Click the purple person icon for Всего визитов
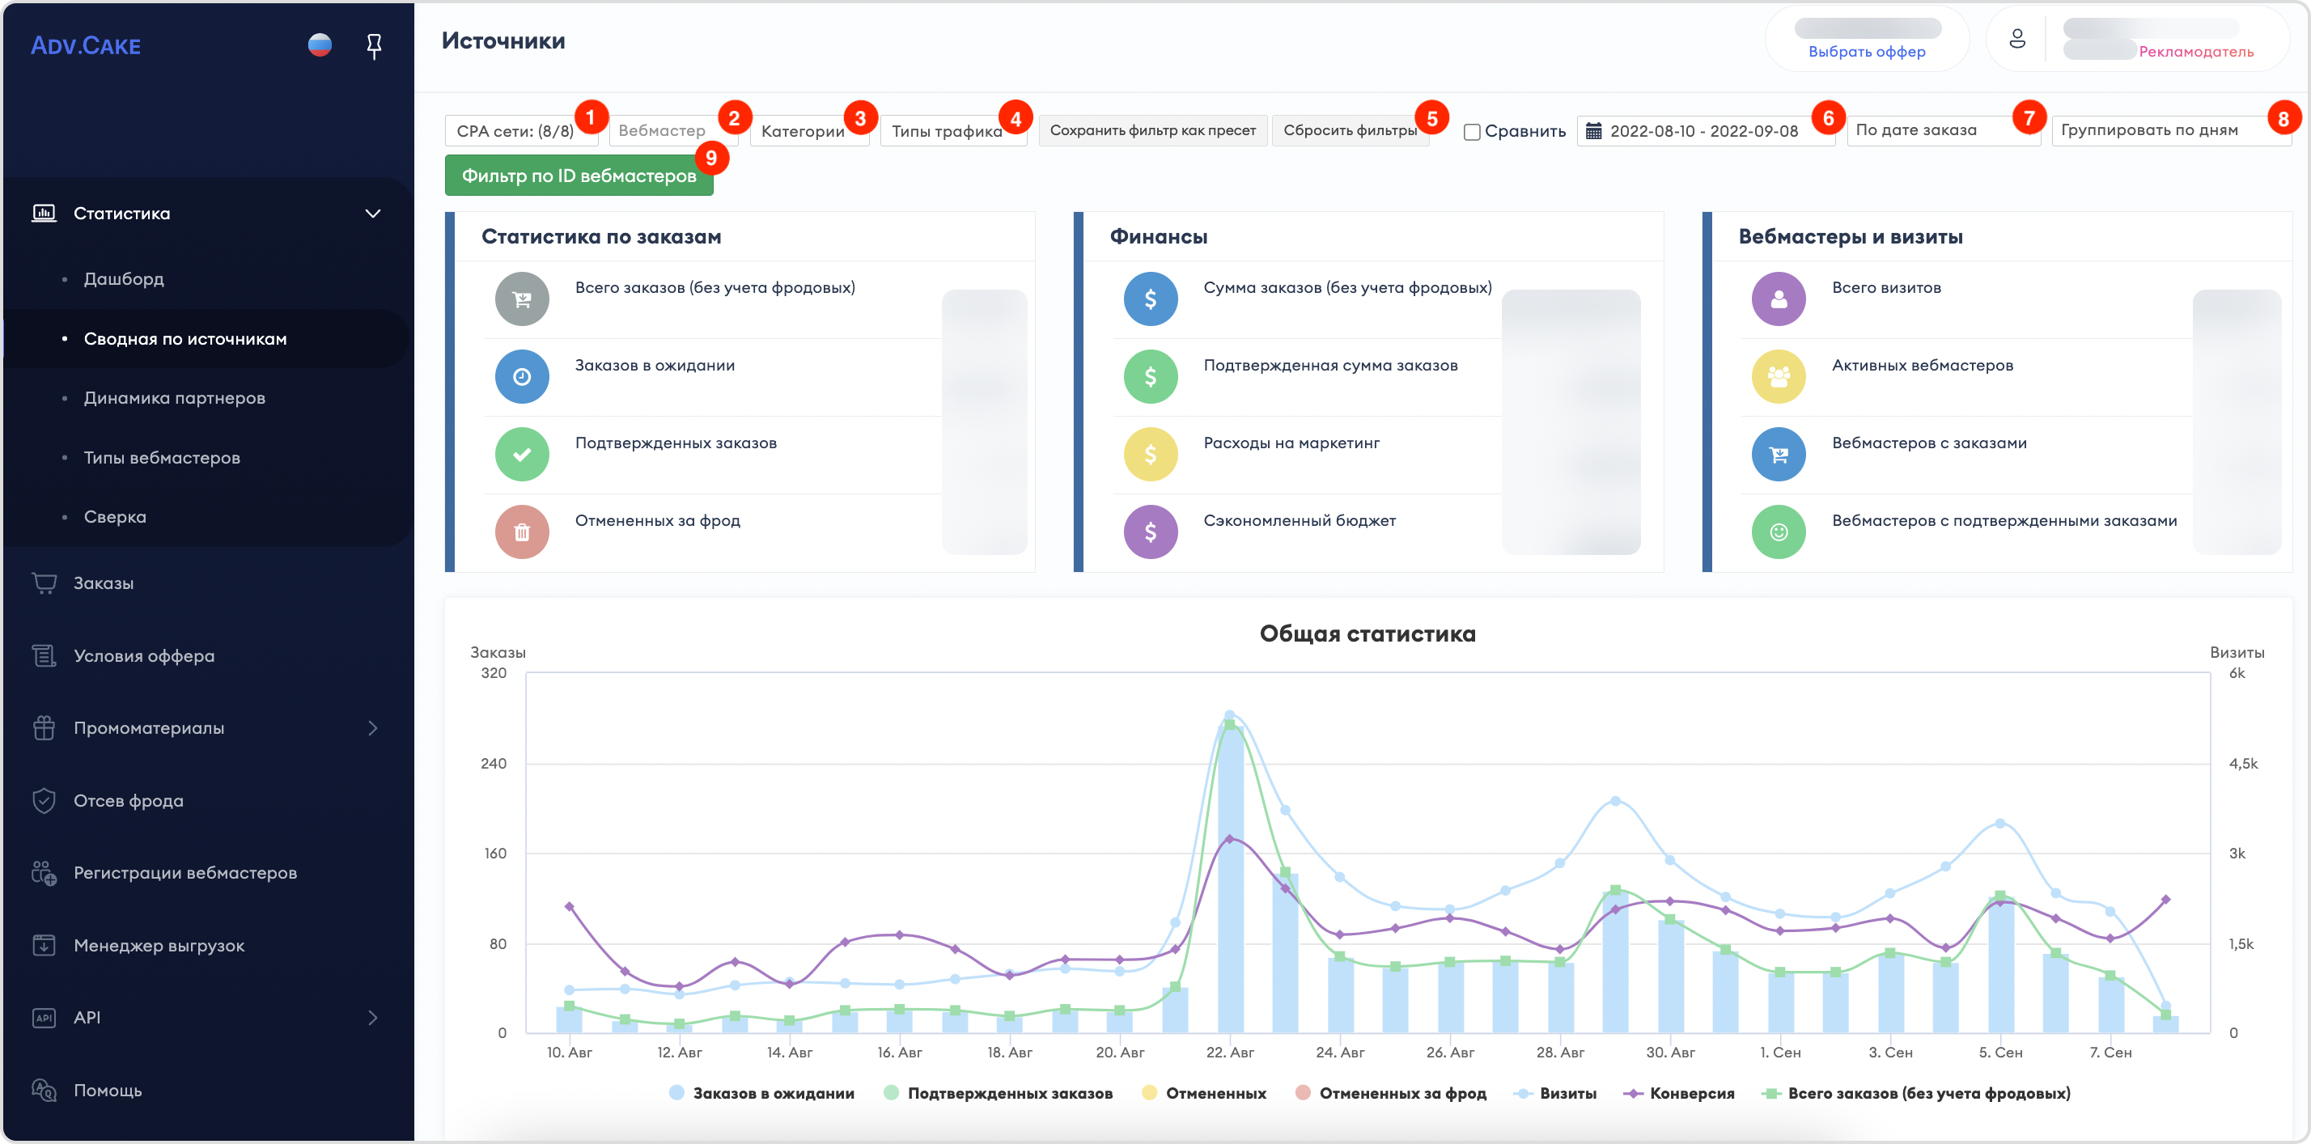This screenshot has height=1144, width=2311. click(1778, 299)
